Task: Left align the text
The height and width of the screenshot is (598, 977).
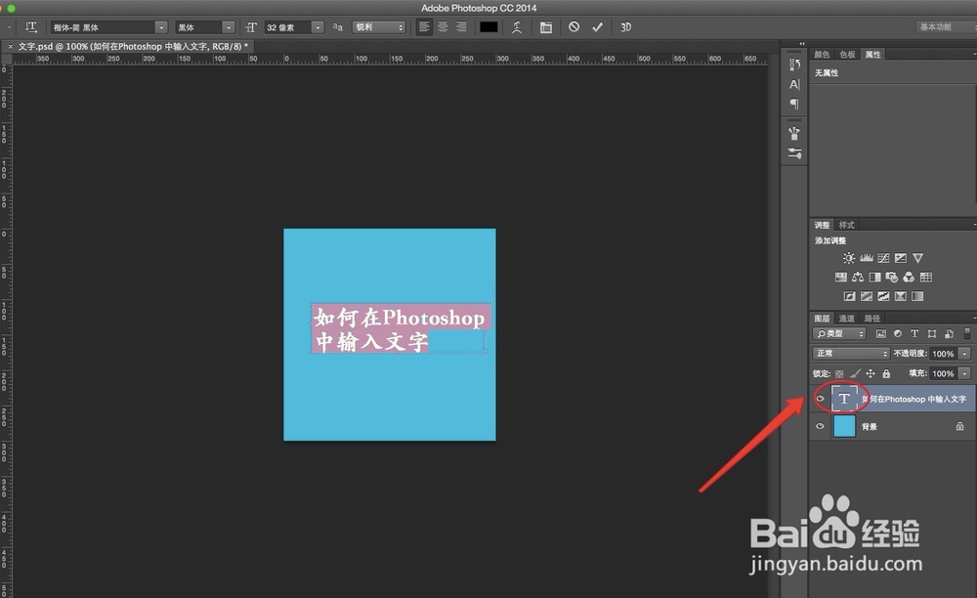Action: pyautogui.click(x=424, y=26)
